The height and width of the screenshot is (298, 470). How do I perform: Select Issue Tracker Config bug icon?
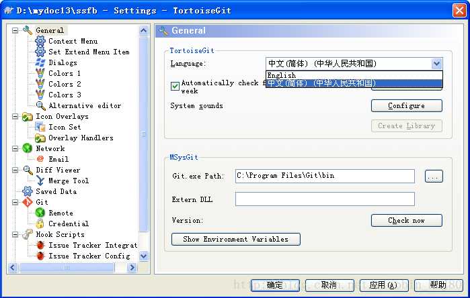coord(40,256)
